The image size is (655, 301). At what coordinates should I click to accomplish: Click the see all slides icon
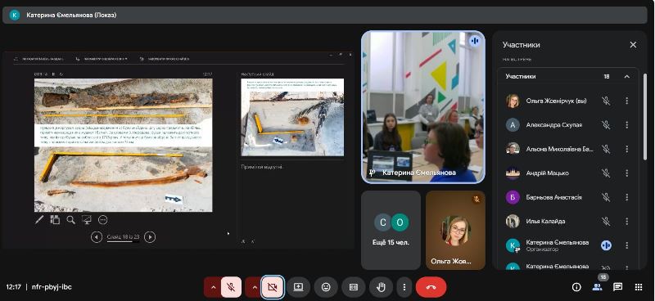pyautogui.click(x=55, y=219)
